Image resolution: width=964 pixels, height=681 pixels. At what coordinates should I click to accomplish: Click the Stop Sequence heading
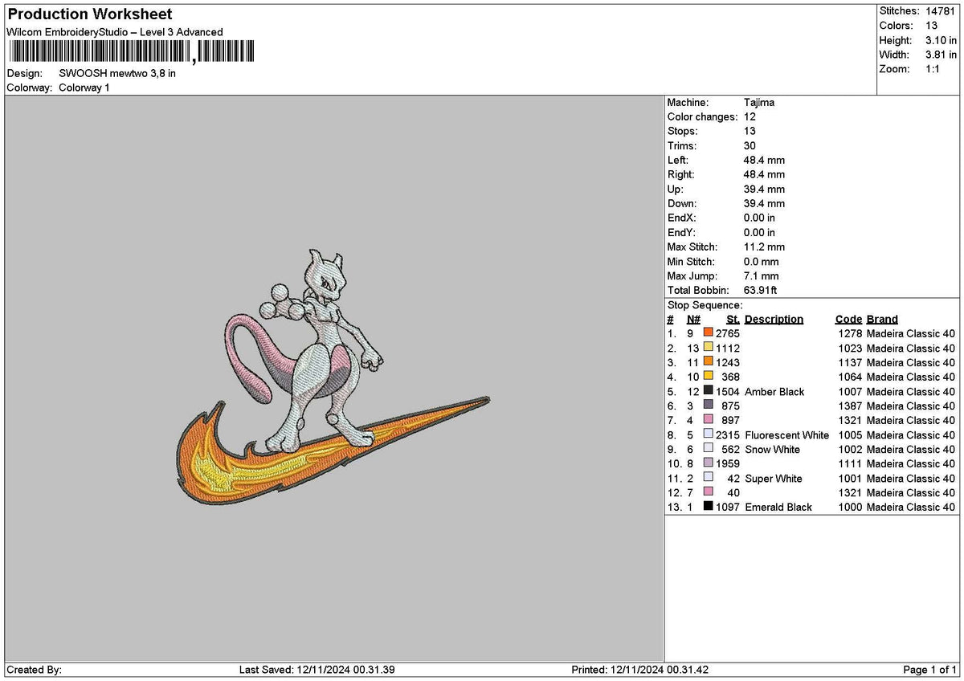pyautogui.click(x=705, y=305)
